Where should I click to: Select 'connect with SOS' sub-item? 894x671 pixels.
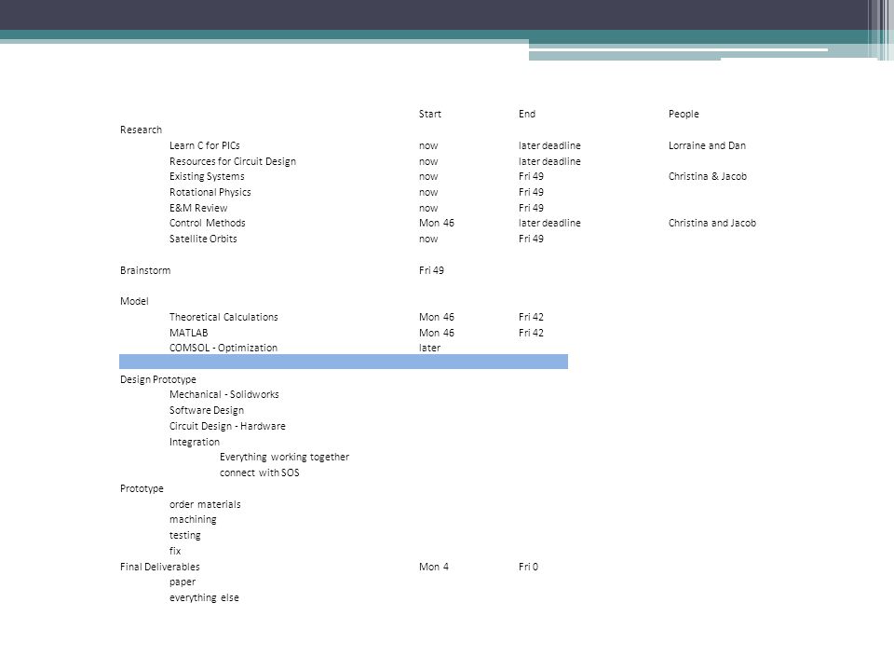click(x=260, y=472)
